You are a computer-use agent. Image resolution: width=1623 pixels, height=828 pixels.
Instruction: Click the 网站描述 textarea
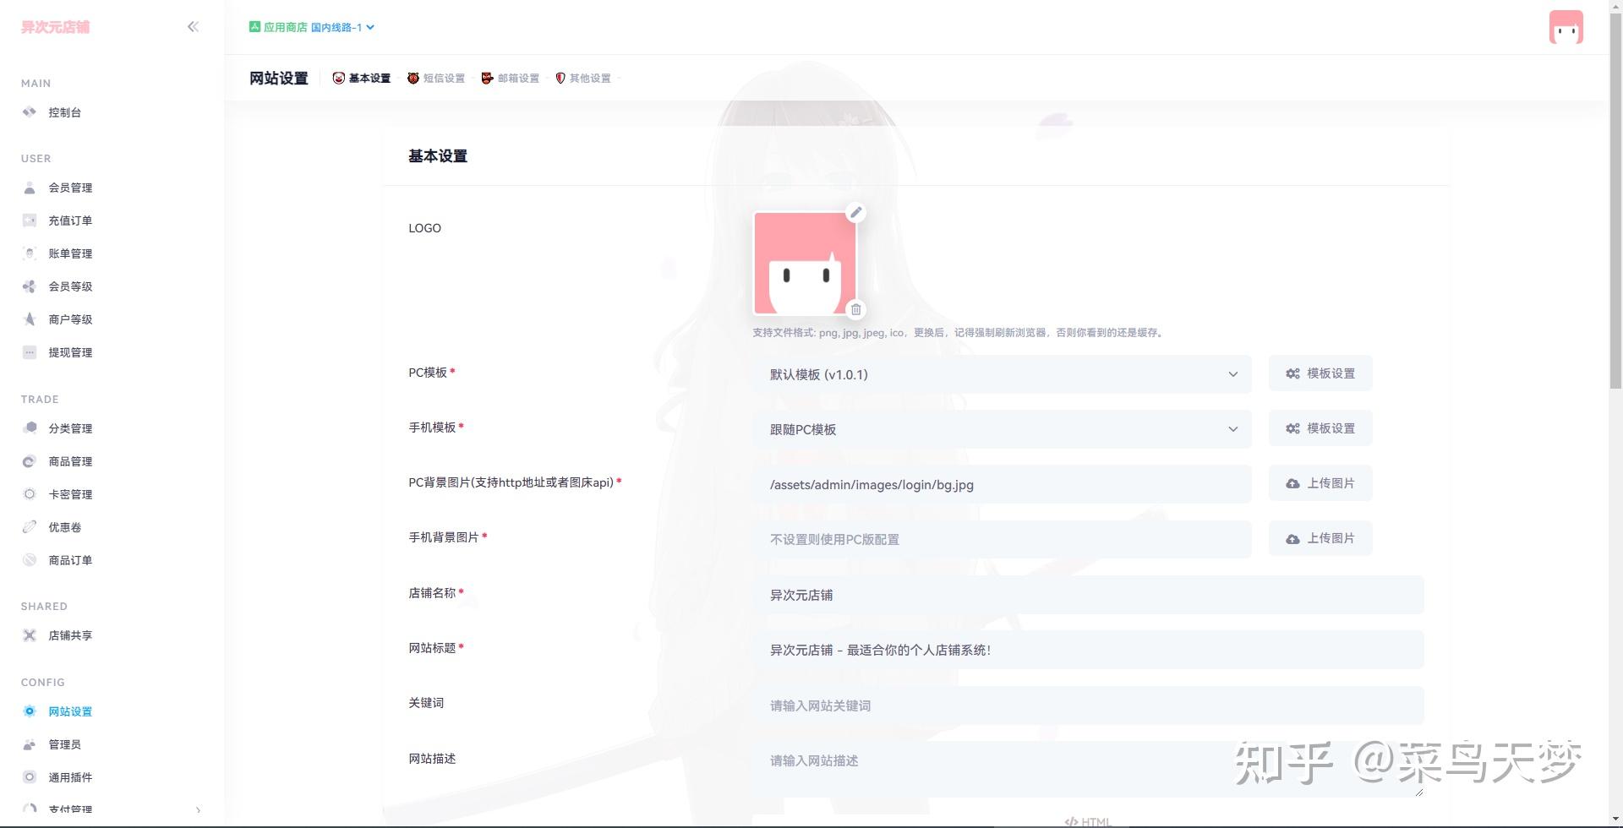point(1089,769)
